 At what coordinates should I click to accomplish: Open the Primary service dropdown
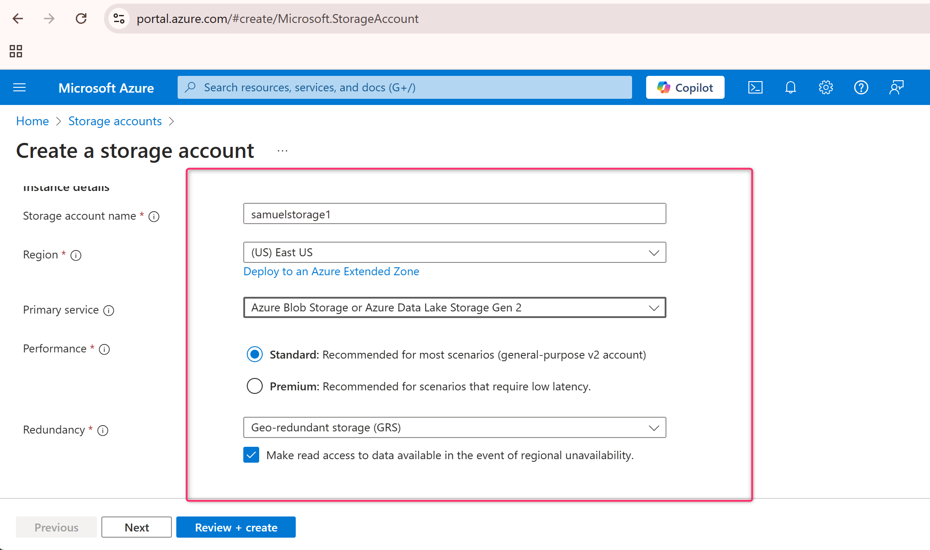454,307
